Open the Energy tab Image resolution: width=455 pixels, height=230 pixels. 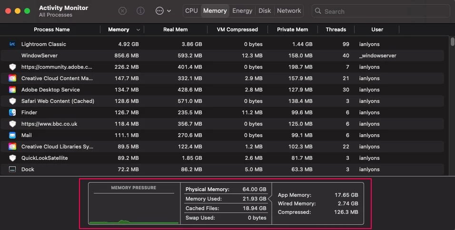(x=242, y=11)
